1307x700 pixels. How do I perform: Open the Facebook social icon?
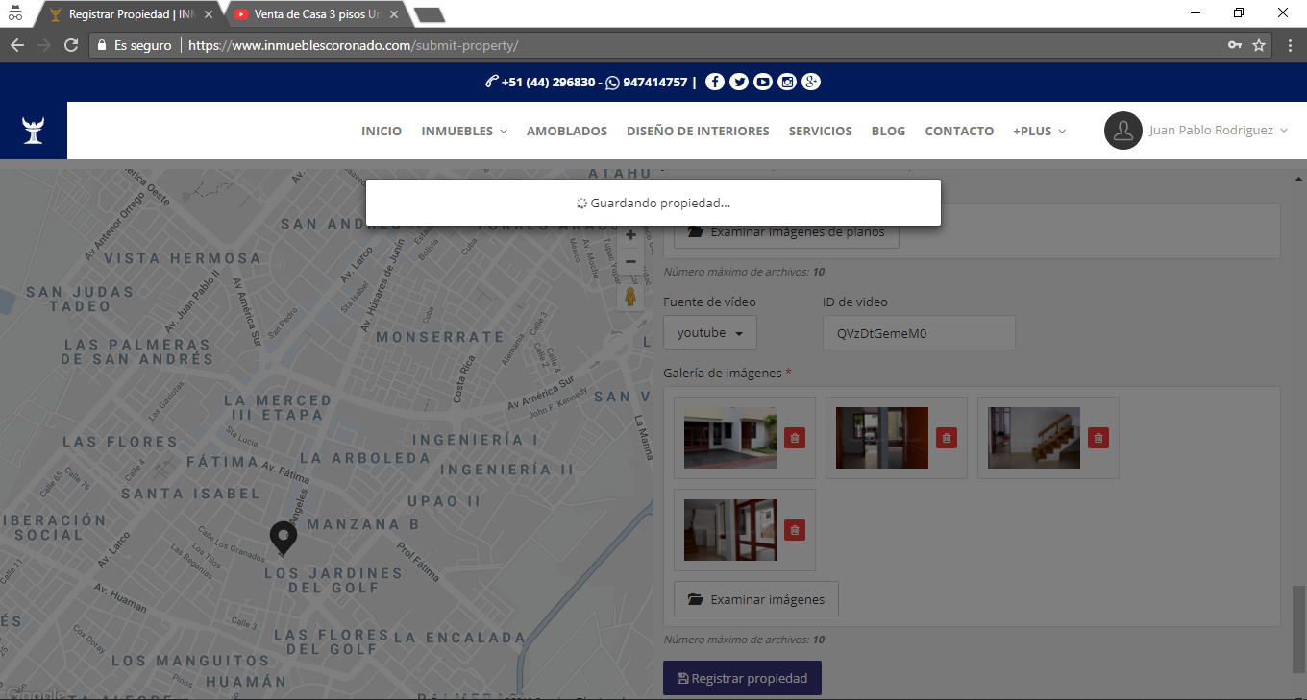pos(714,83)
